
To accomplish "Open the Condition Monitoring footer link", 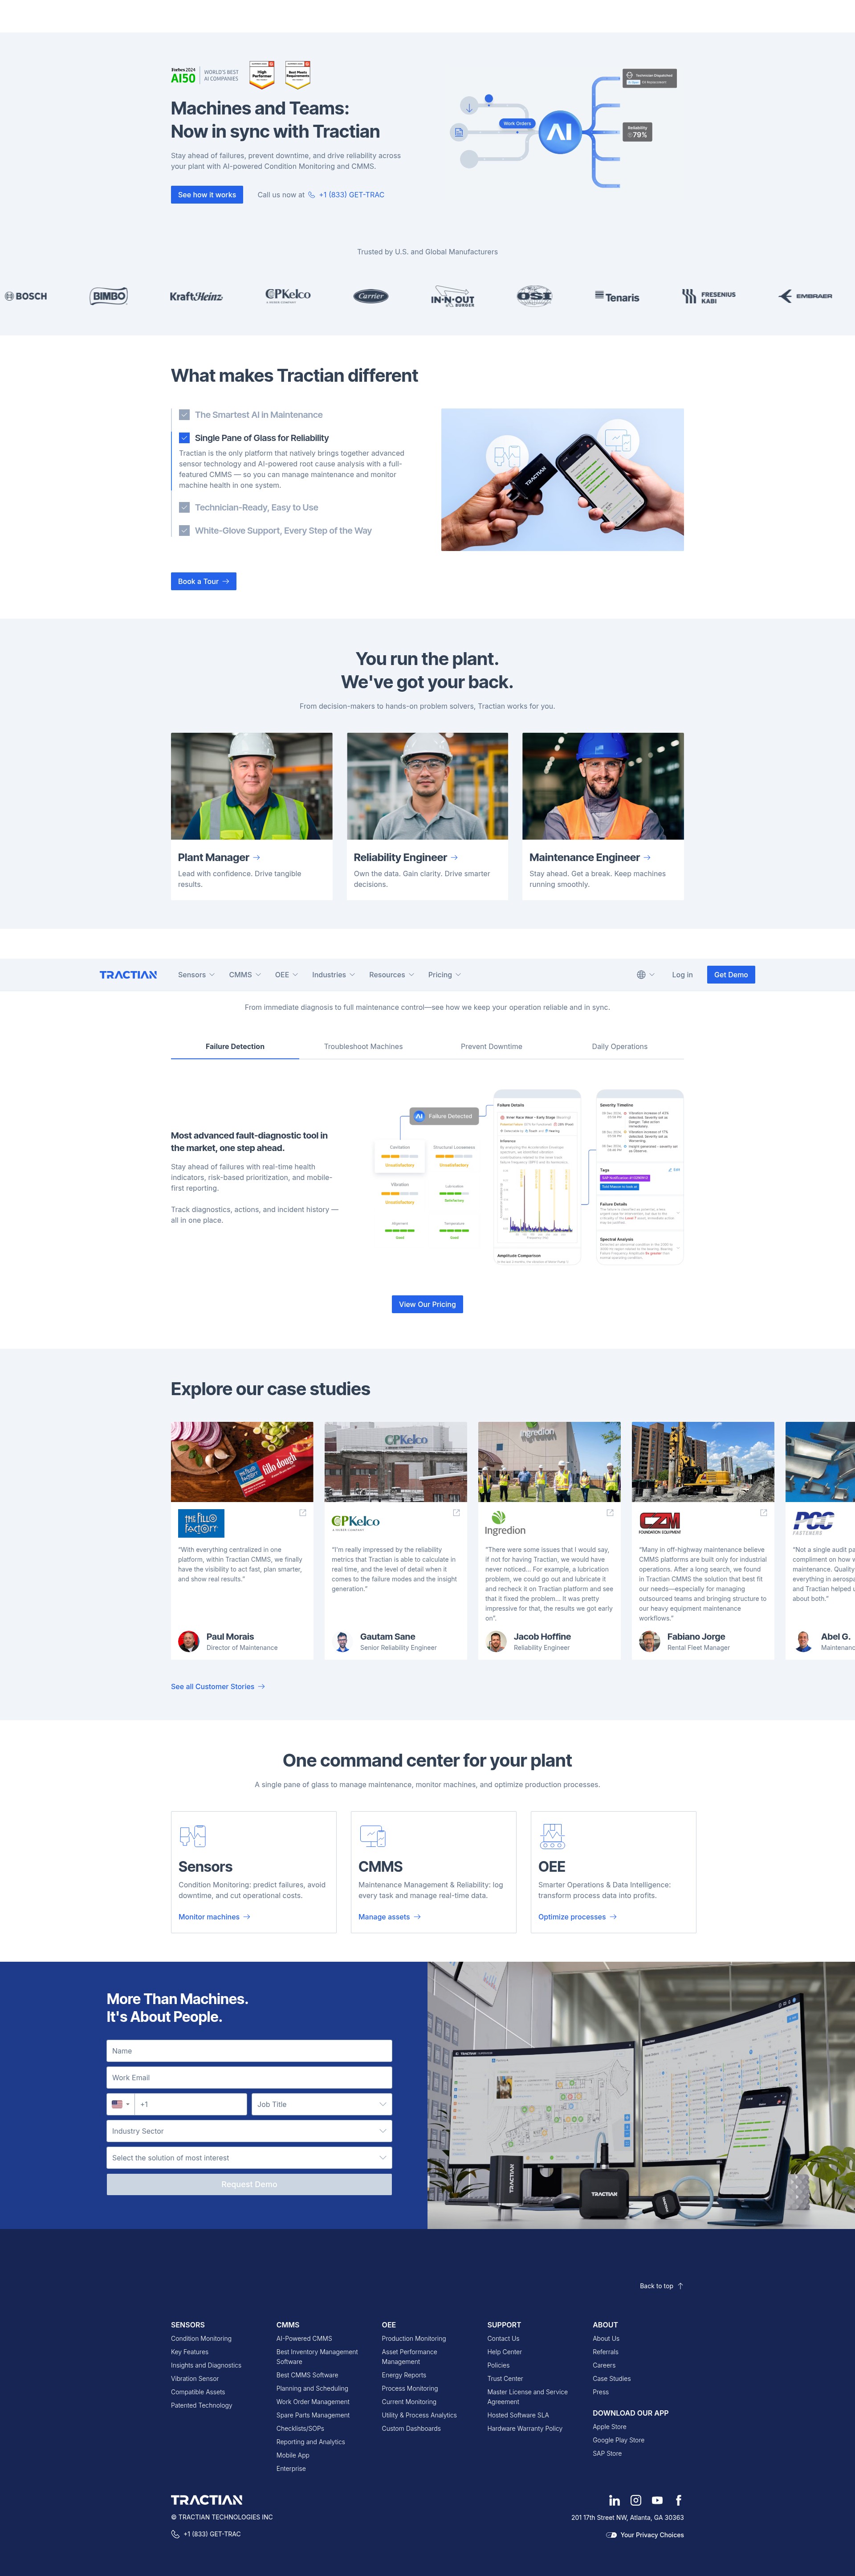I will (201, 2338).
